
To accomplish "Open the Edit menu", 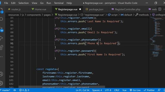I will 13,3.
